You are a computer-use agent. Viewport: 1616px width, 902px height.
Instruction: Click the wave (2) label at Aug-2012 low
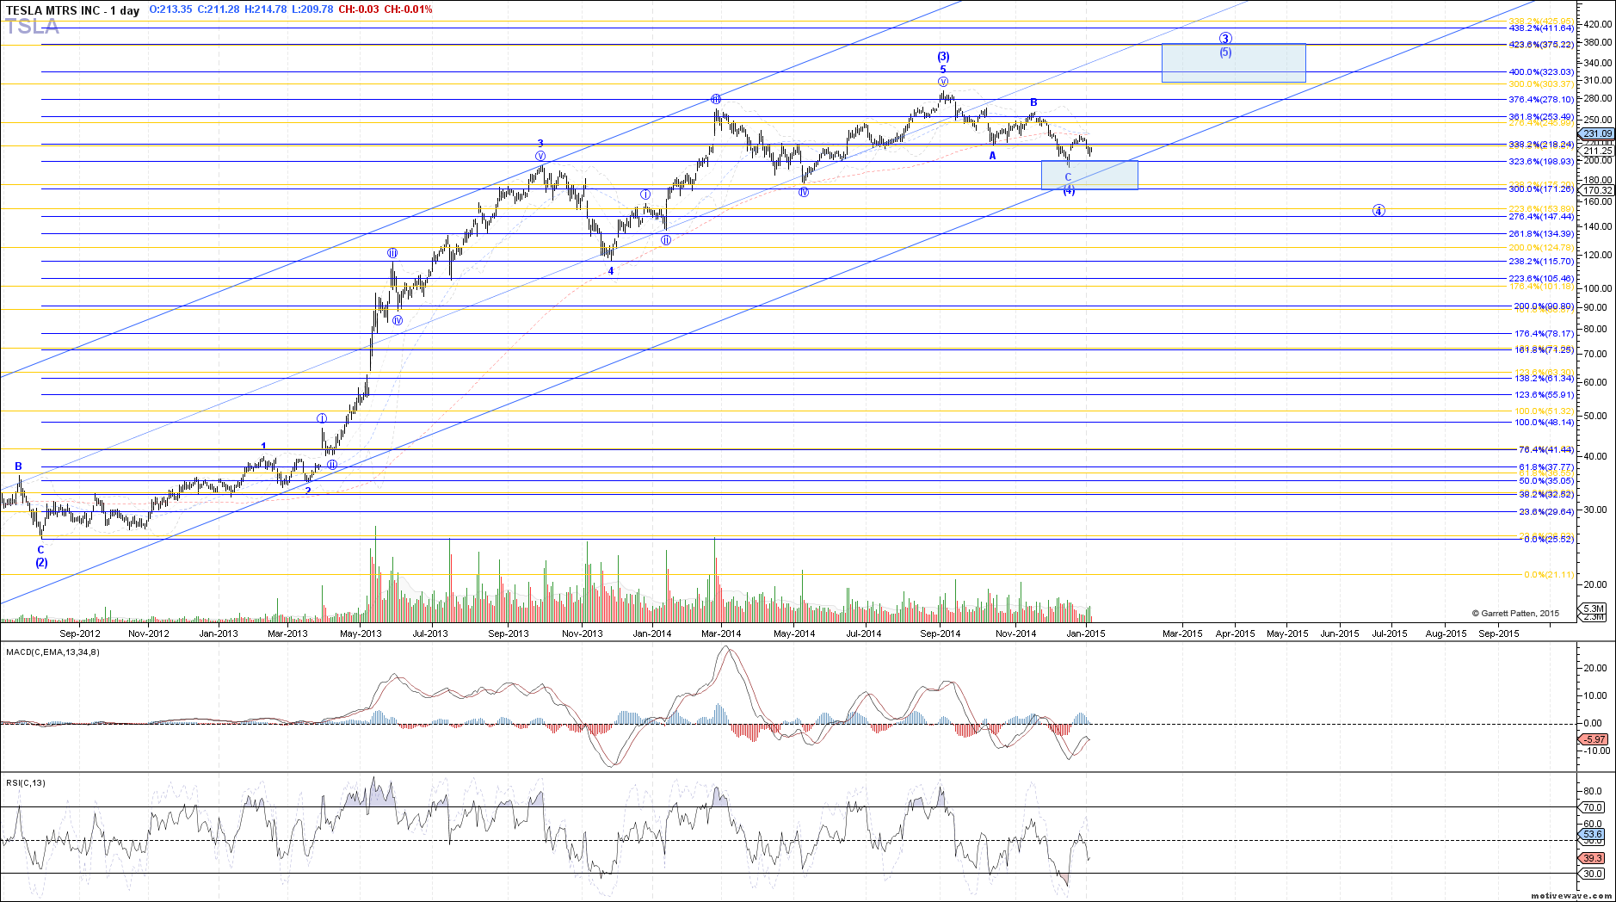pos(41,563)
